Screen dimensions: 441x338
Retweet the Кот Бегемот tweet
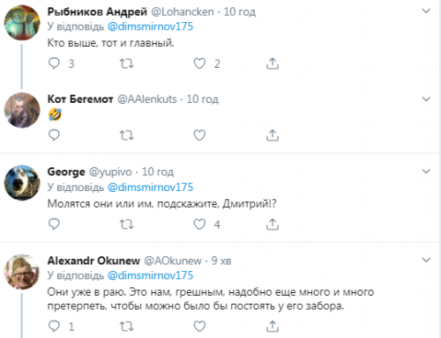click(127, 136)
